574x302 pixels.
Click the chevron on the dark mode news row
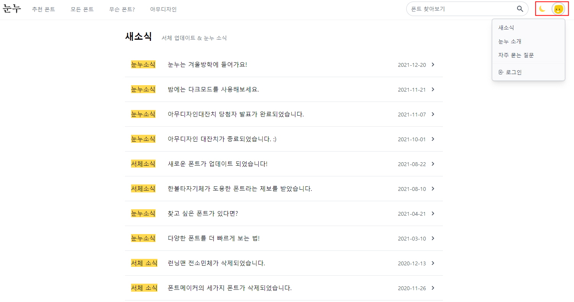[433, 89]
